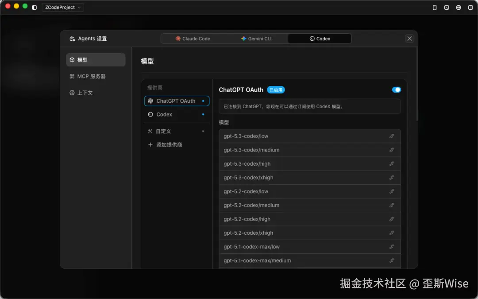
Task: Select the gpt-5.2-codex/low model text
Action: click(246, 191)
